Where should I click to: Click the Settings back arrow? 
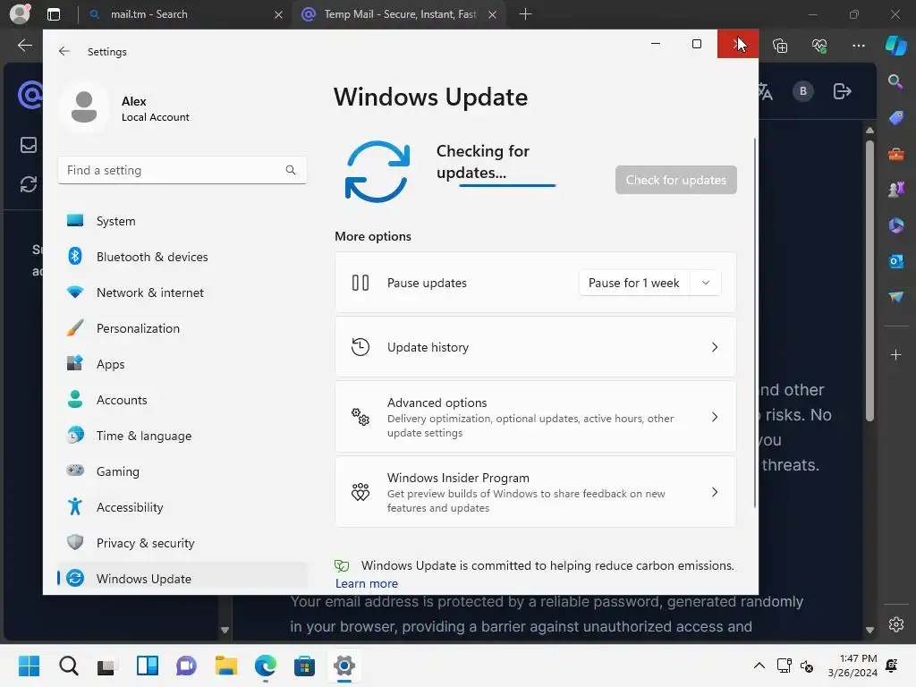click(x=64, y=51)
